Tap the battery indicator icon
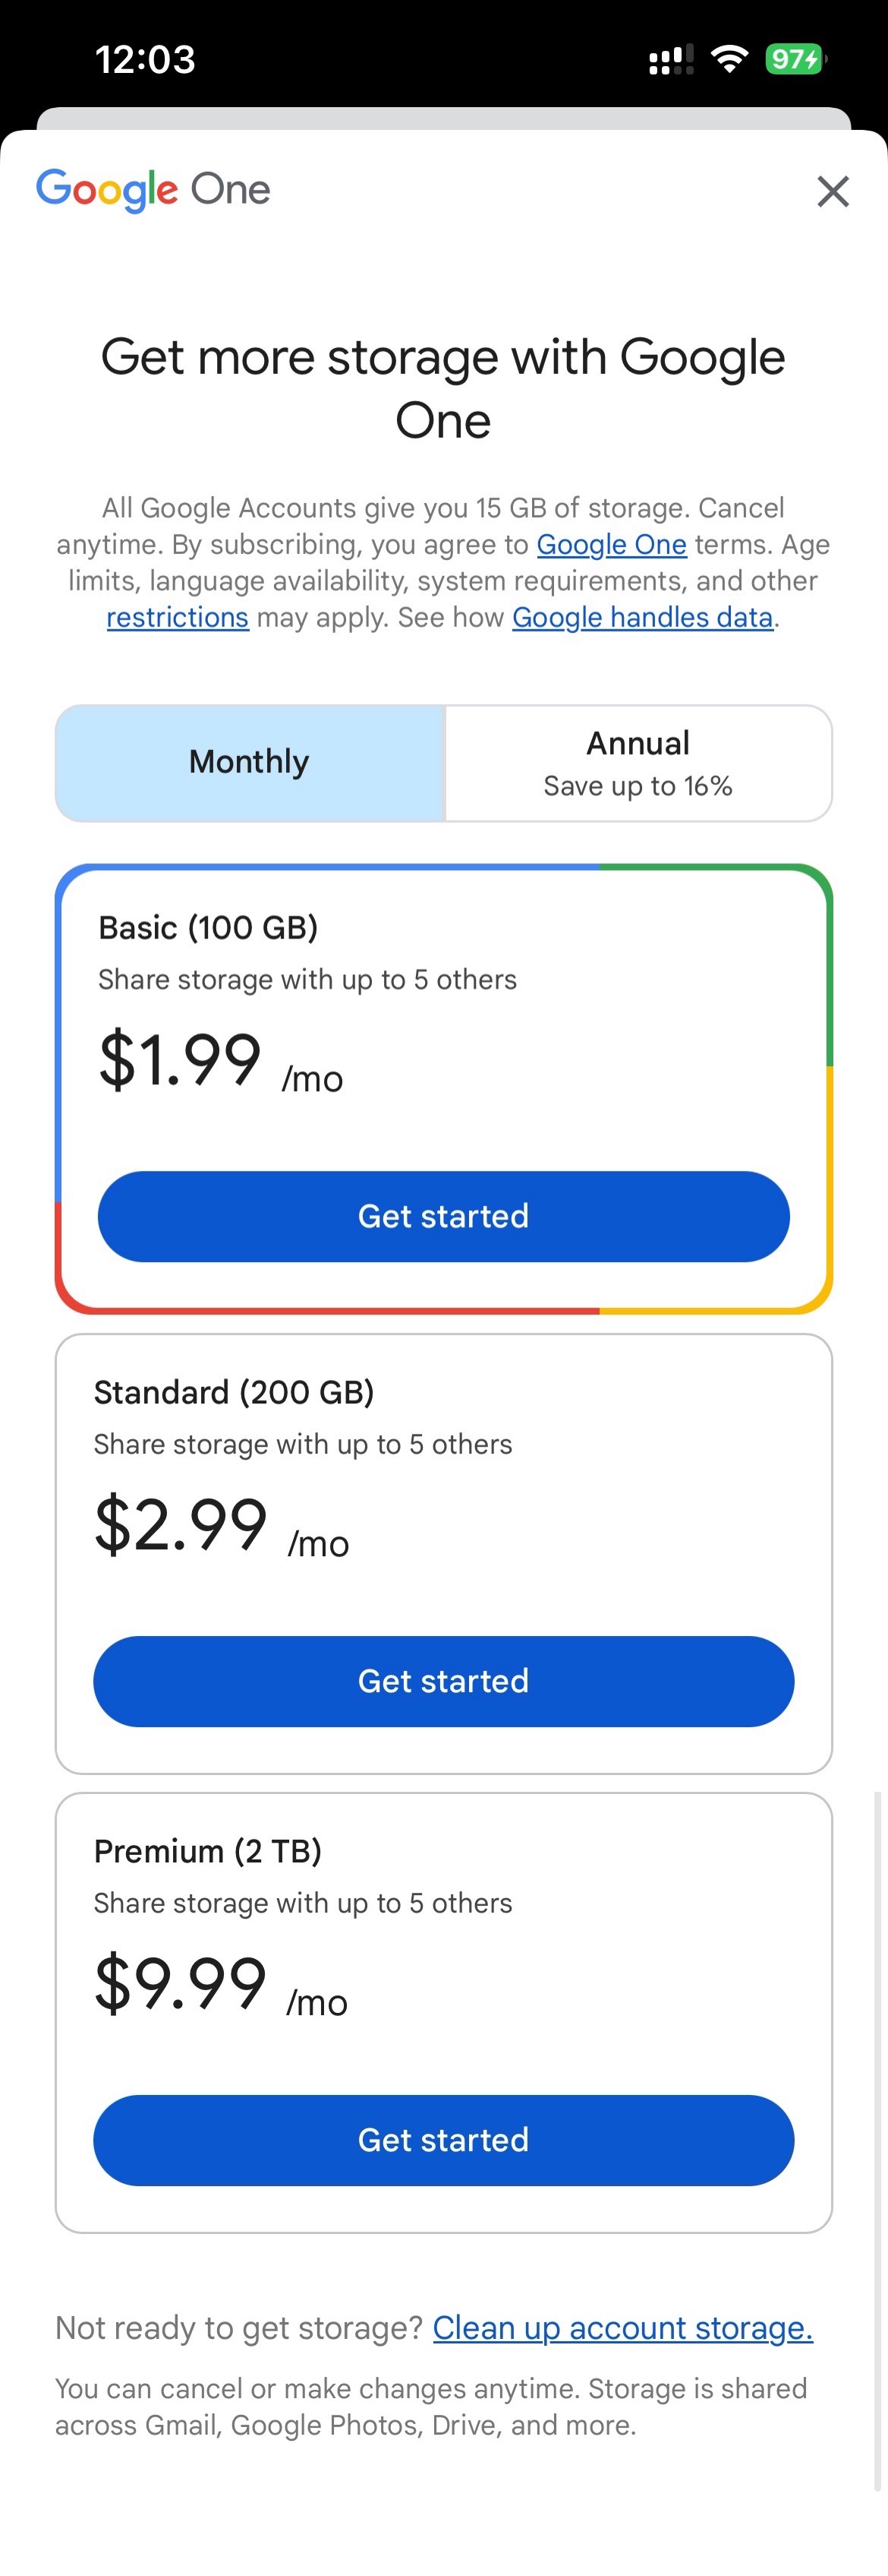Viewport: 888px width, 2576px height. (x=795, y=59)
